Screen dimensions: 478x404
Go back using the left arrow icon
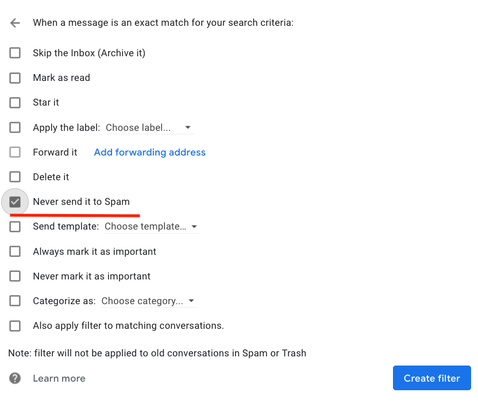click(x=15, y=23)
